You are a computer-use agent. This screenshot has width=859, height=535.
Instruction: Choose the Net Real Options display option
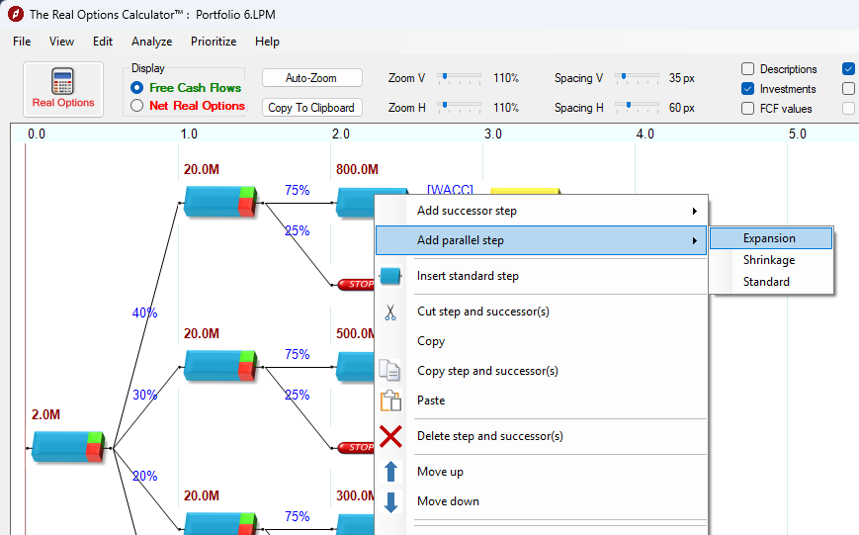tap(137, 106)
